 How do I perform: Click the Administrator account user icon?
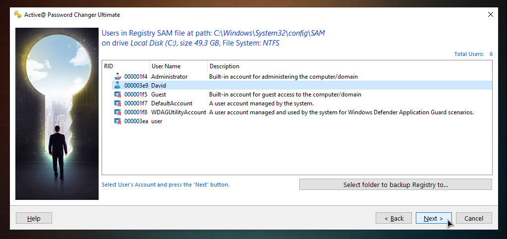point(117,77)
